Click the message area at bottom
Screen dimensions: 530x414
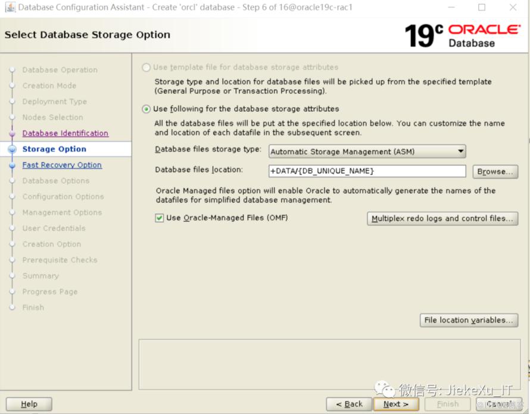(329, 365)
